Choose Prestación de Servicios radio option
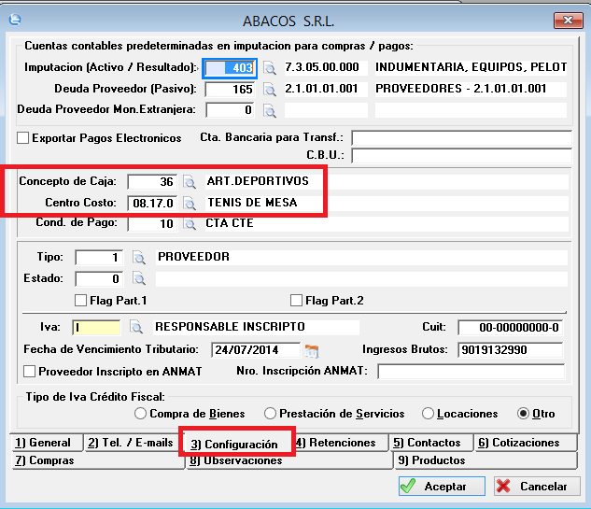591x509 pixels. 270,414
